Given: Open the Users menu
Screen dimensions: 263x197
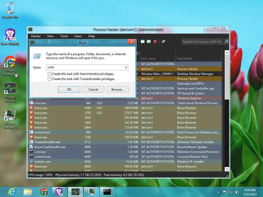Looking at the screenshot, I should 78,36.
